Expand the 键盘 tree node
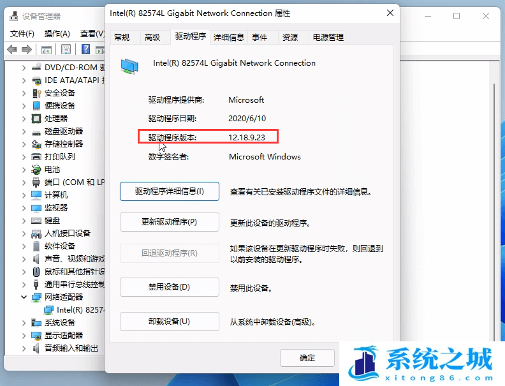The height and width of the screenshot is (386, 505). [24, 221]
